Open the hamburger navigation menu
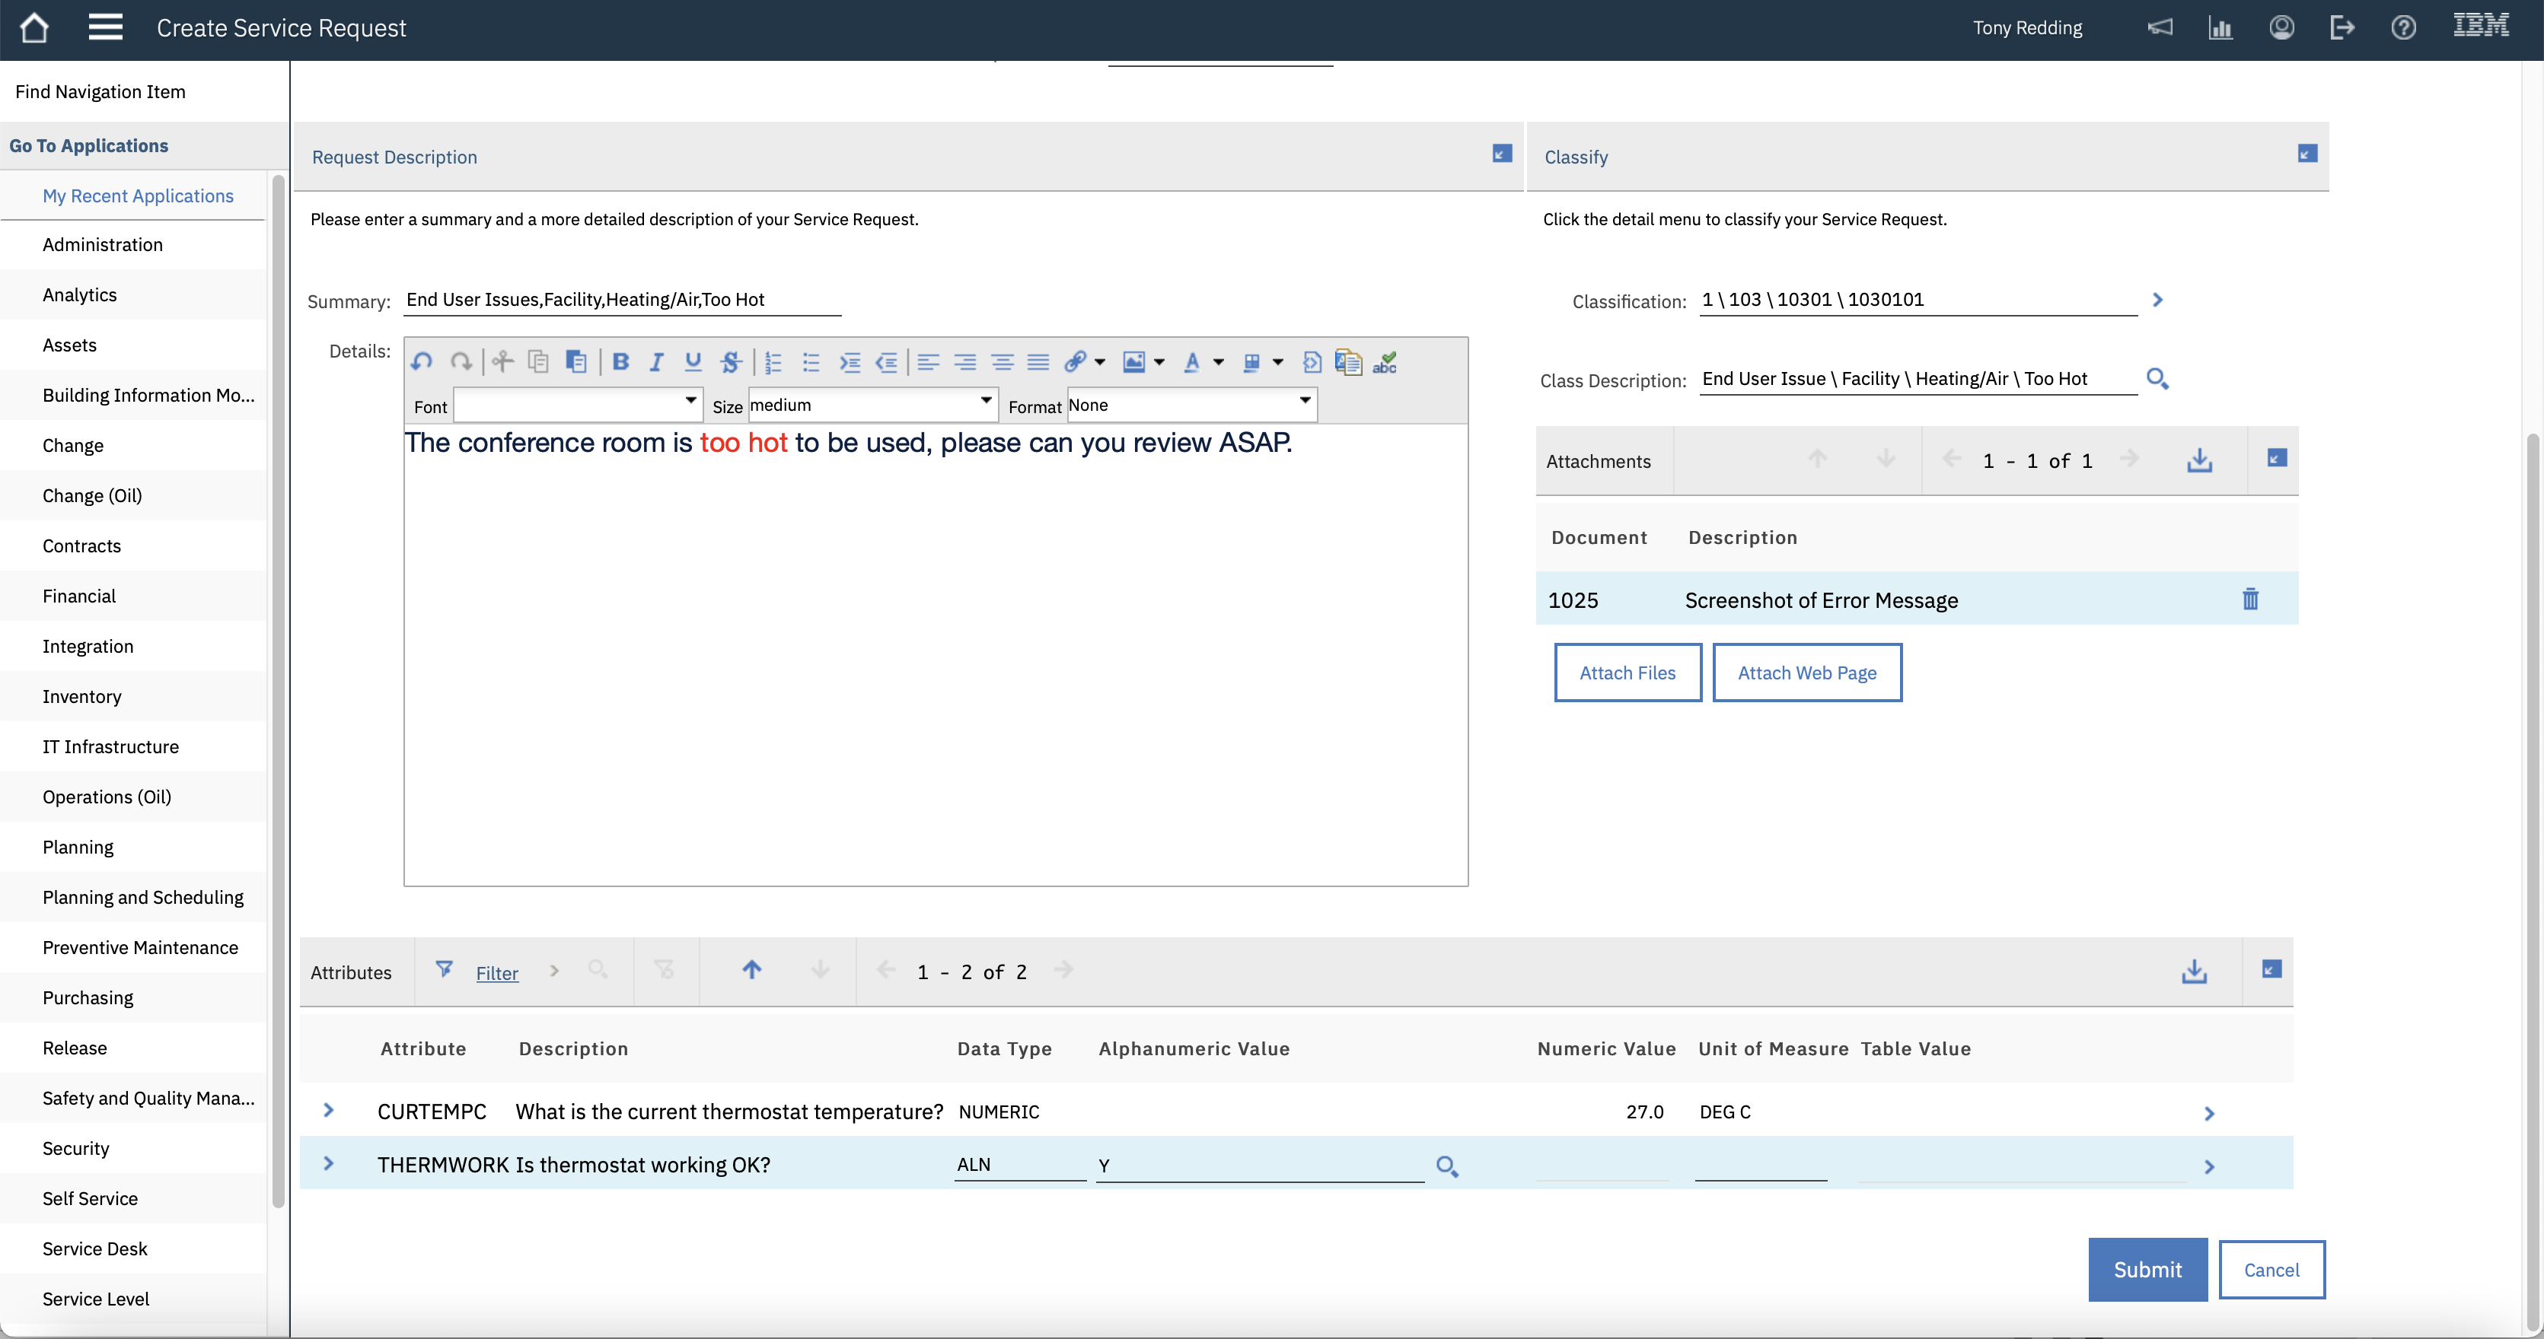This screenshot has width=2544, height=1339. pos(106,27)
